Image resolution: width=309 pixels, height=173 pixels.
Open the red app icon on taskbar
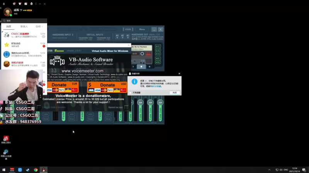coord(12,170)
